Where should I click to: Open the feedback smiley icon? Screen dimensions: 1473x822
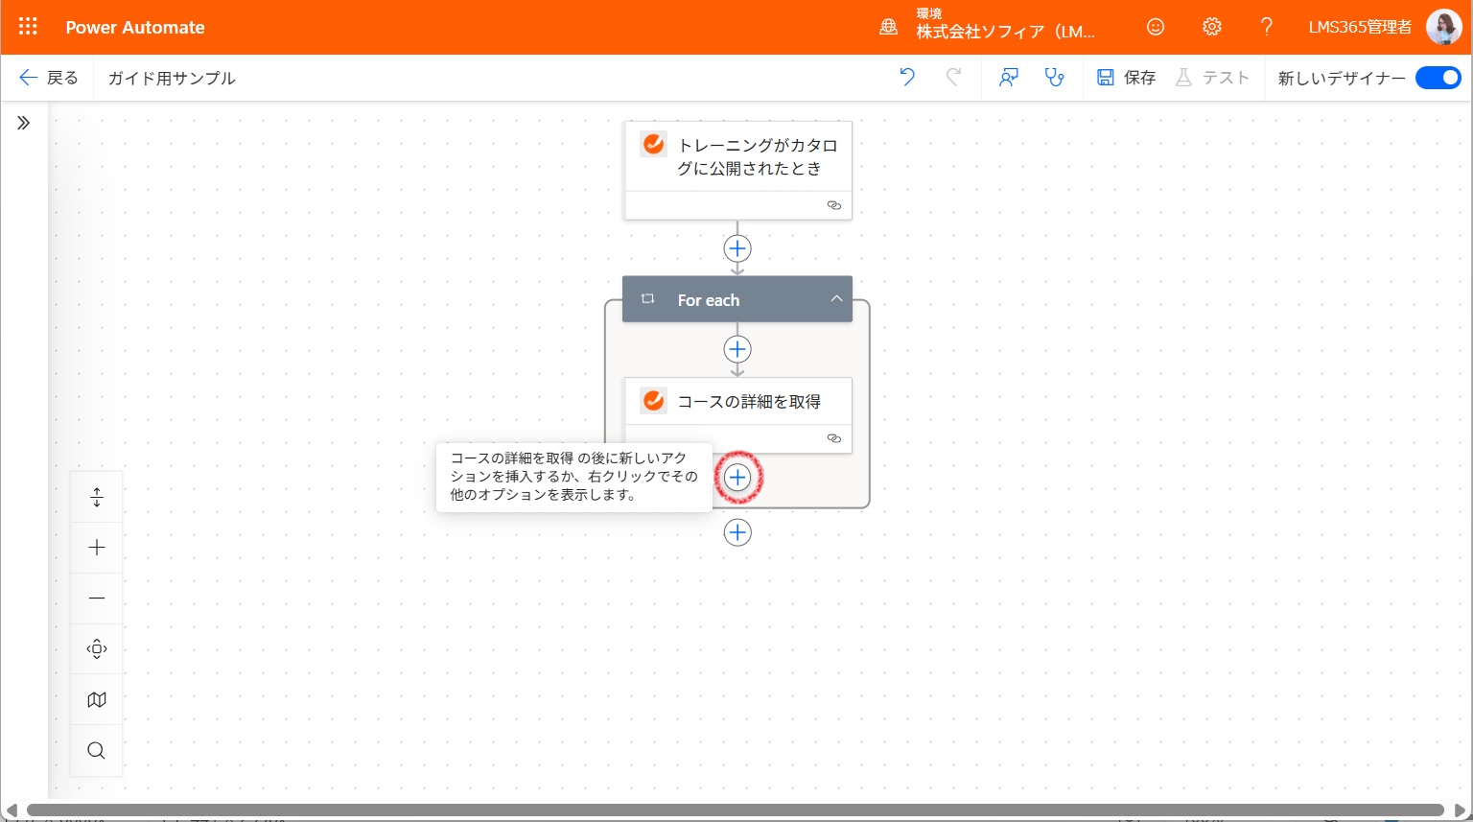1156,27
